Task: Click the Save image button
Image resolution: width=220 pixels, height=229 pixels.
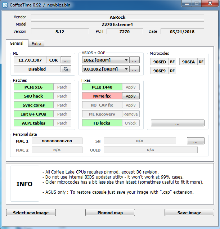Action: [189, 212]
